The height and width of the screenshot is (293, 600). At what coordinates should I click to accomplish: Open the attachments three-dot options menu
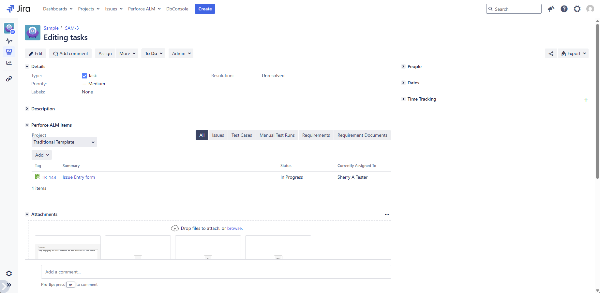(387, 215)
